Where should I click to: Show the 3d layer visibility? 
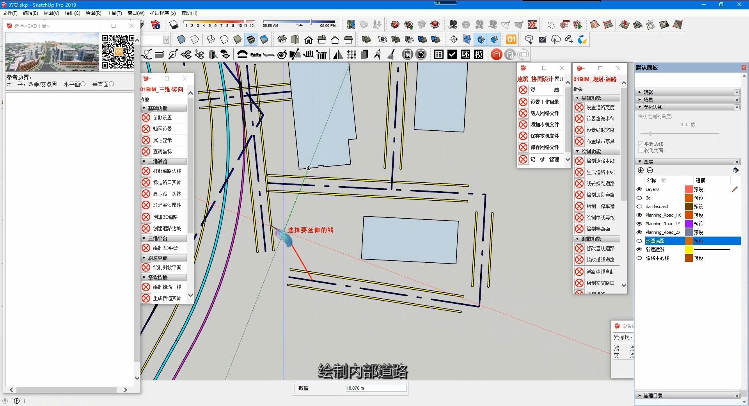click(x=639, y=198)
